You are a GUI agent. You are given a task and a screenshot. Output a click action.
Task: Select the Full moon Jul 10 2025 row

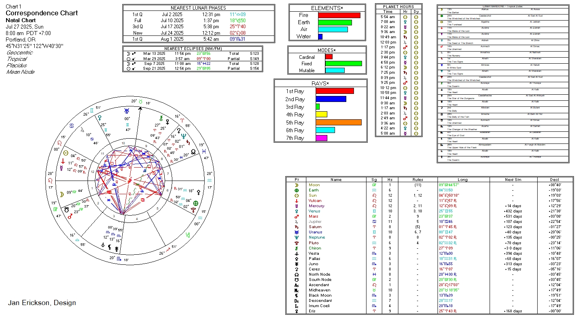199,21
